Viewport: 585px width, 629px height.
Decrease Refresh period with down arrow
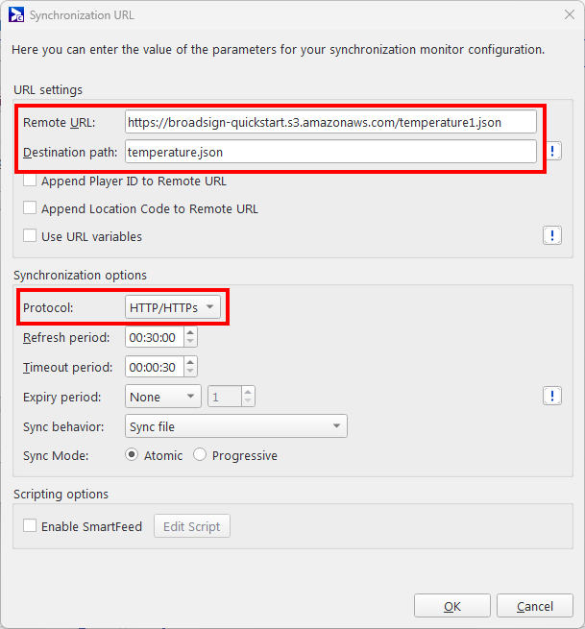coord(190,342)
